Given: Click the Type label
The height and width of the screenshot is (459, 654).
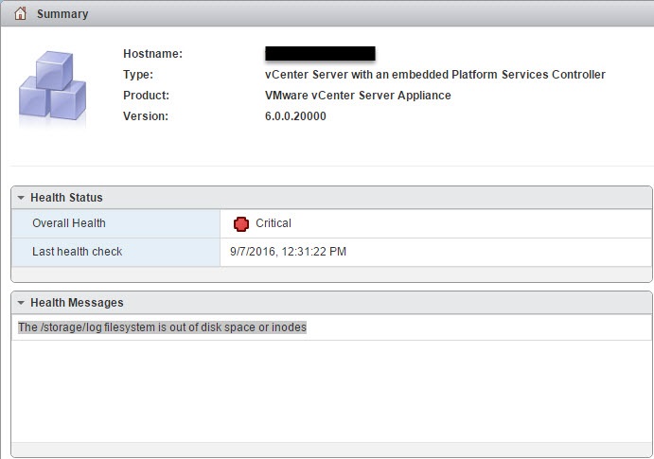Looking at the screenshot, I should pyautogui.click(x=138, y=75).
